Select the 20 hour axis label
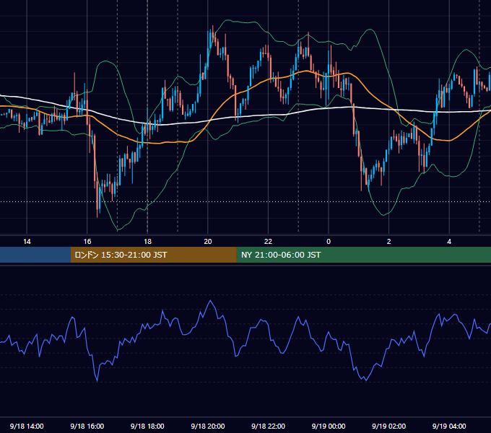The height and width of the screenshot is (433, 491). (208, 242)
